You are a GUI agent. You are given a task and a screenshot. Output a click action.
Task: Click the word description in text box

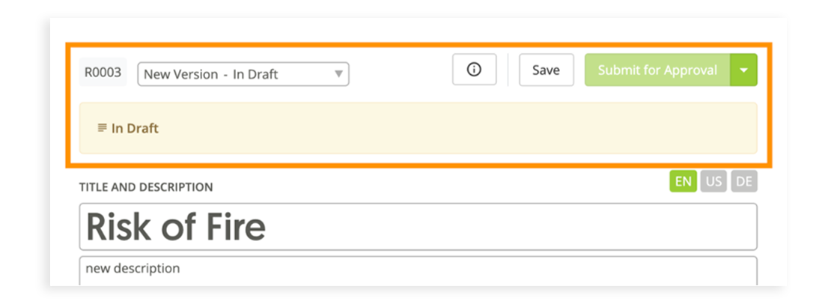click(144, 269)
